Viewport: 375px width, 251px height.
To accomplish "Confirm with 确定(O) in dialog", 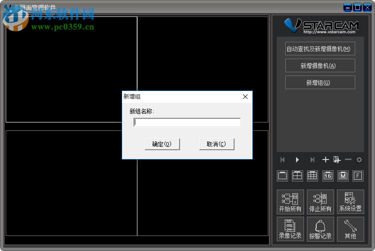I will pyautogui.click(x=162, y=144).
